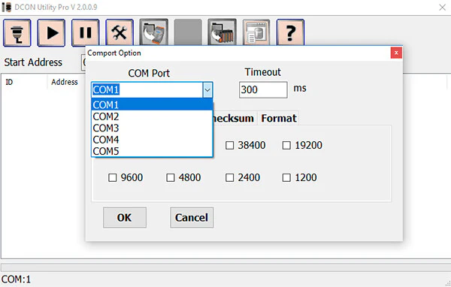
Task: Choose COM3 from the port list
Action: pos(152,128)
